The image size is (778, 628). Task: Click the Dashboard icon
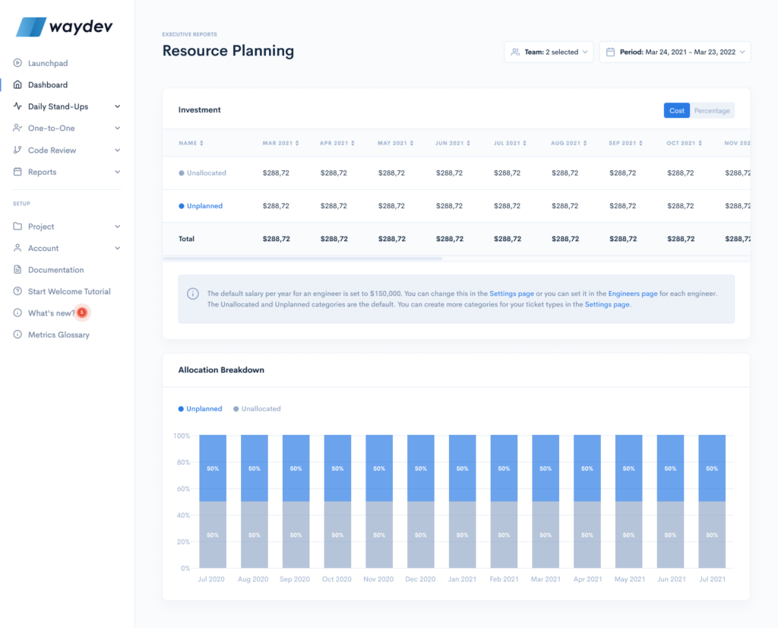pyautogui.click(x=17, y=84)
